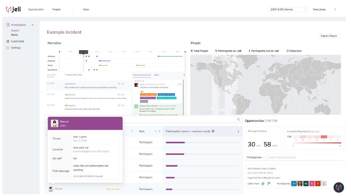Click the Nora Jones user name

tap(319, 9)
